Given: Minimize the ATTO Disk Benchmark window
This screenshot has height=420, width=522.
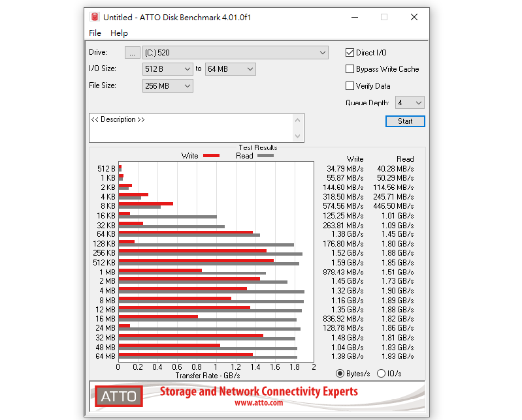Looking at the screenshot, I should [x=355, y=17].
